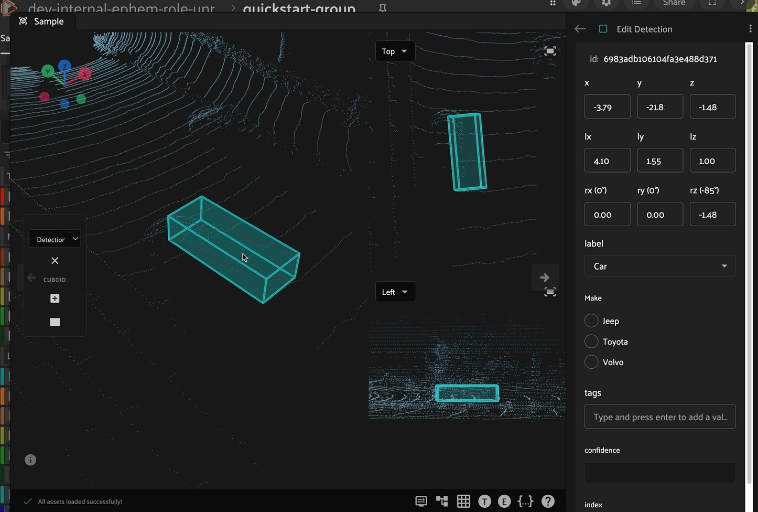The image size is (758, 512).
Task: Click the hierarchy tree icon in bottom toolbar
Action: click(x=442, y=502)
